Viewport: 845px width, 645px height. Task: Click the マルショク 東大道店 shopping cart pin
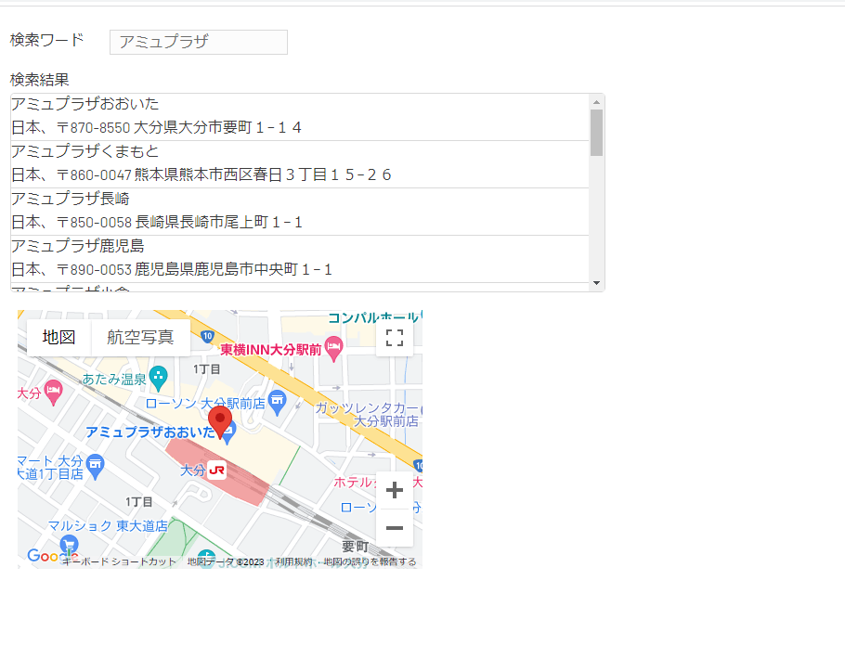pyautogui.click(x=69, y=546)
